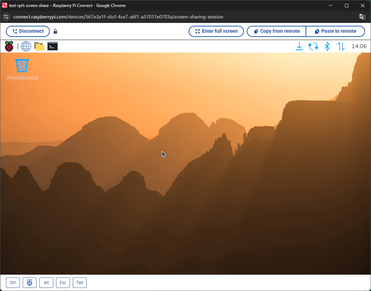Click Copy from remote button
Screen dimensions: 371x291
click(x=276, y=31)
